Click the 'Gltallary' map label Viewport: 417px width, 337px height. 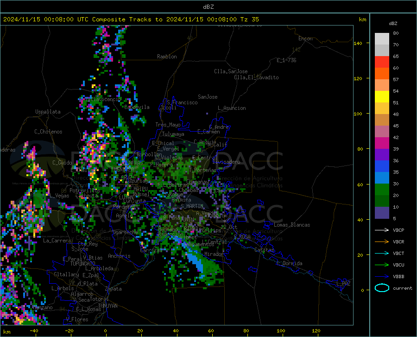tap(66, 274)
